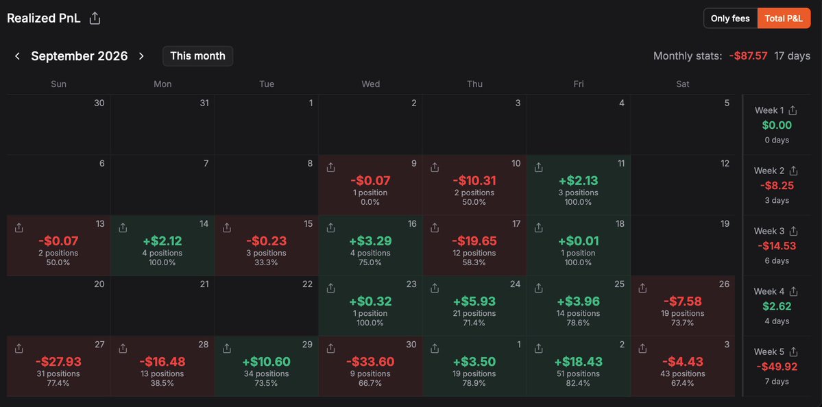822x407 pixels.
Task: Select the +$3.50 value on October 1
Action: tap(474, 362)
